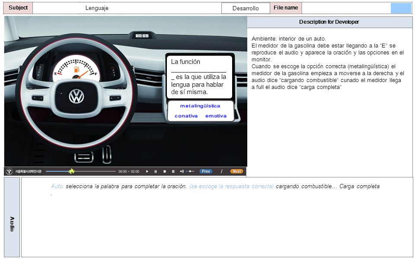Click 'cargando combustible… Carga completa' text
This screenshot has height=259, width=415.
coord(328,186)
